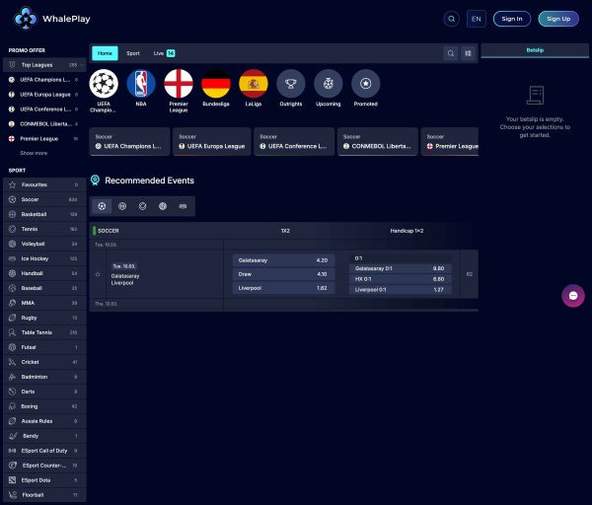The width and height of the screenshot is (592, 505).
Task: Select the NBA league icon
Action: pos(141,84)
